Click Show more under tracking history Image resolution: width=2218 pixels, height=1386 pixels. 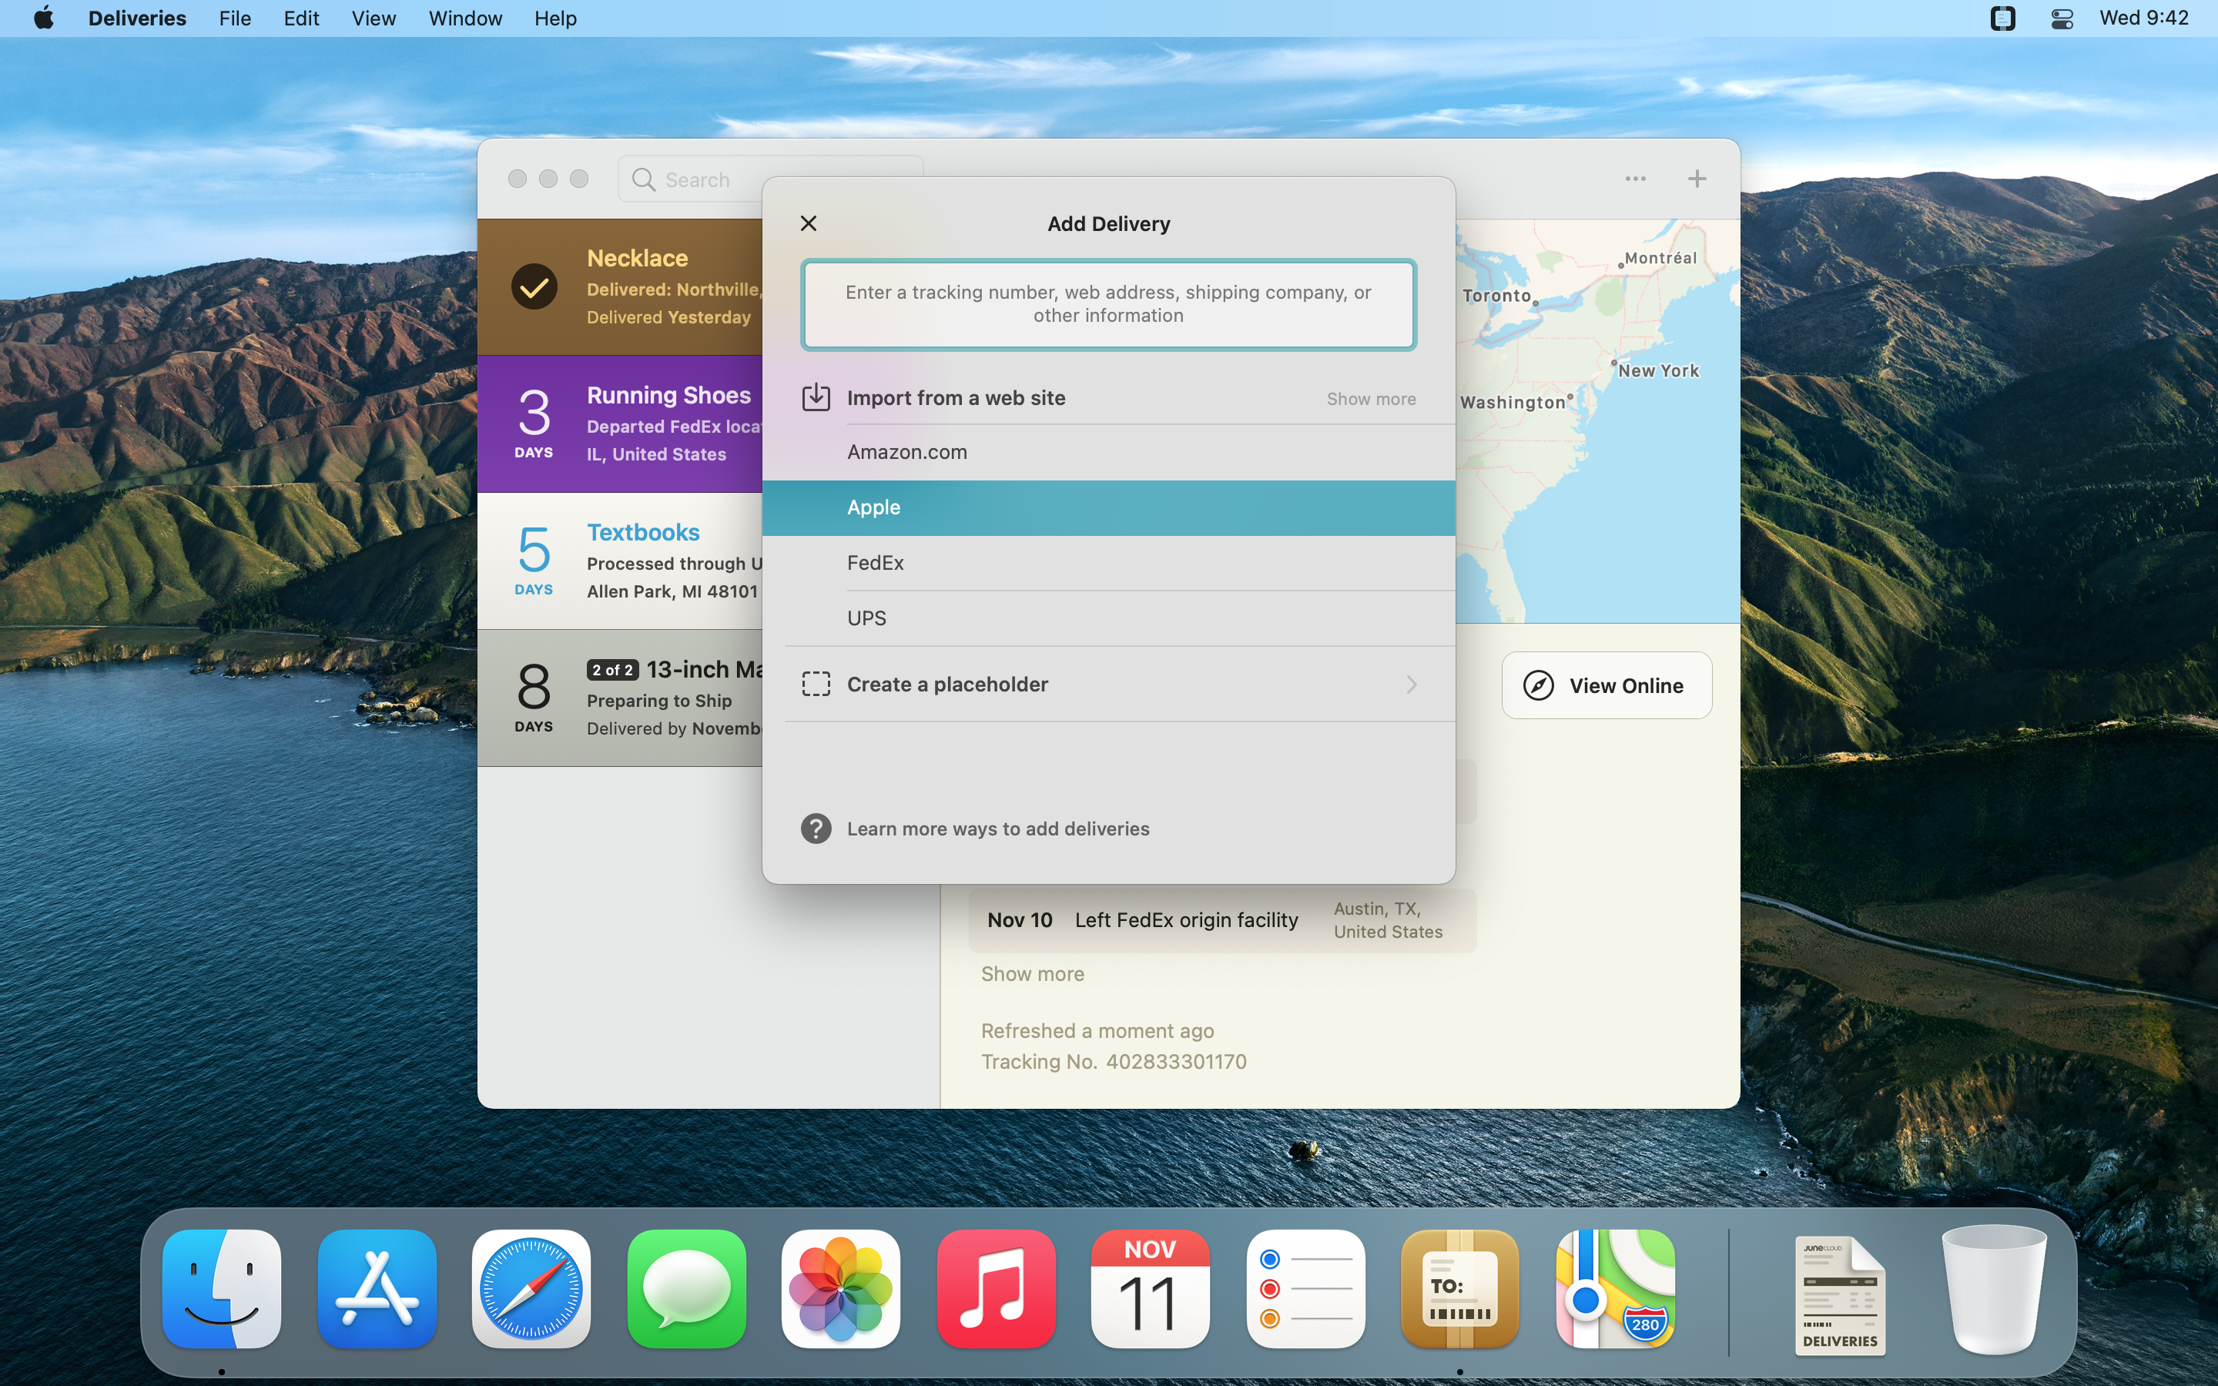click(1032, 973)
